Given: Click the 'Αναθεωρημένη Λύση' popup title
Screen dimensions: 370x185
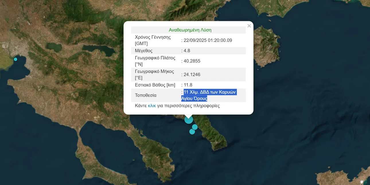Looking at the screenshot, I should click(190, 30).
